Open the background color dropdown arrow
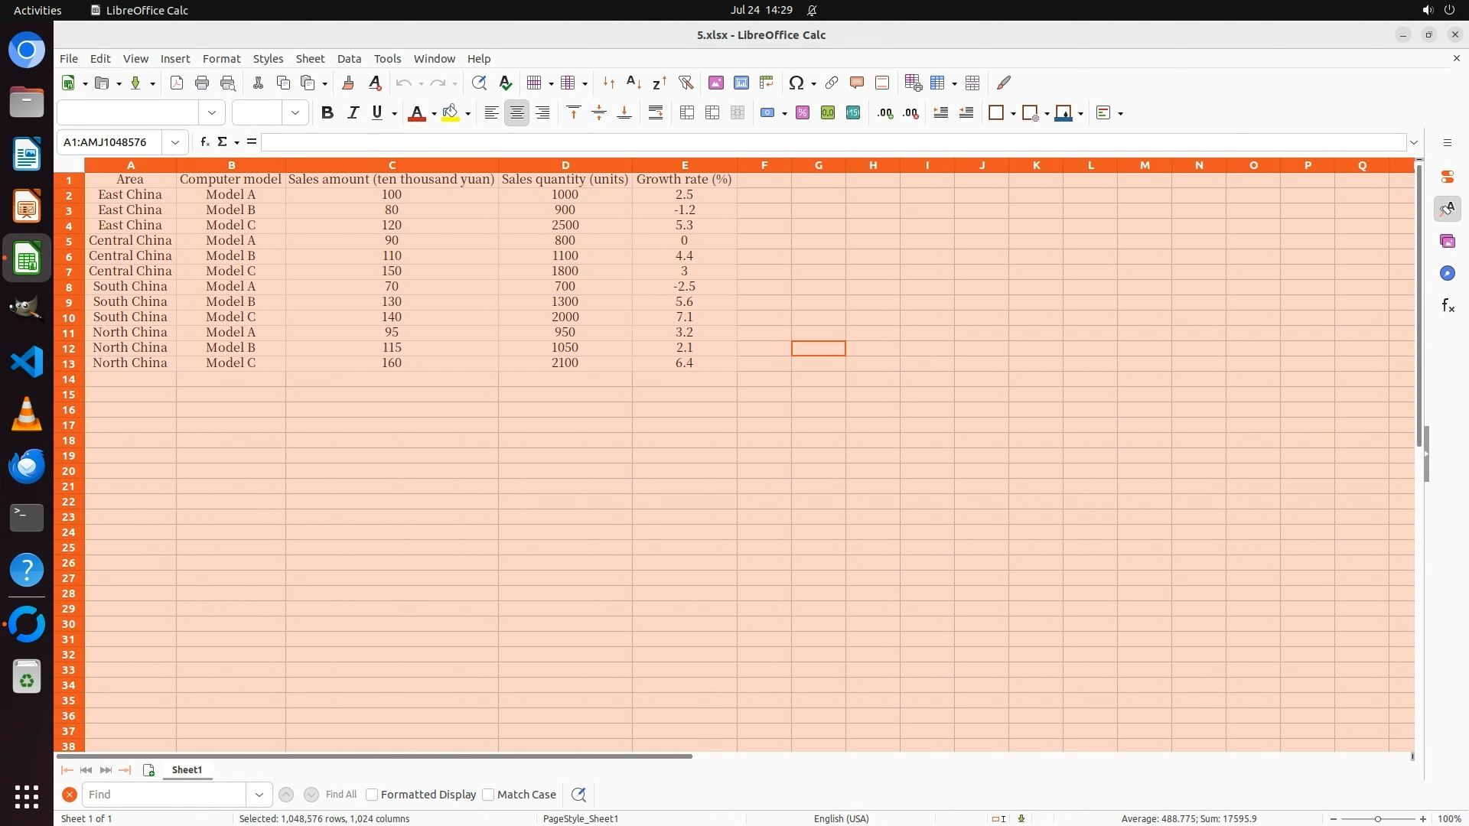 [x=467, y=113]
